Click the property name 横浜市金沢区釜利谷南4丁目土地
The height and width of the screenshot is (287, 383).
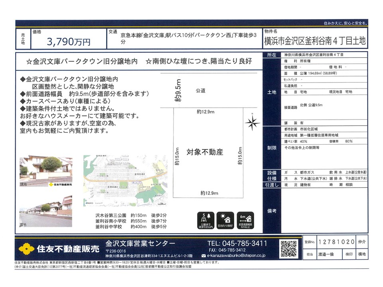coord(315,41)
